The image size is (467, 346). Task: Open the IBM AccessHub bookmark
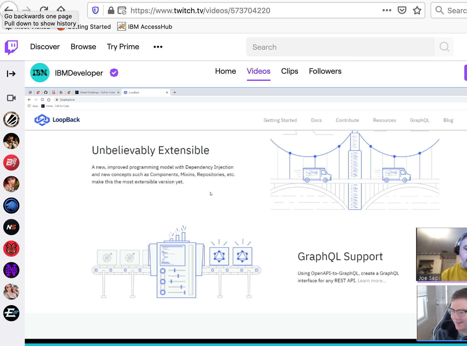(x=145, y=27)
